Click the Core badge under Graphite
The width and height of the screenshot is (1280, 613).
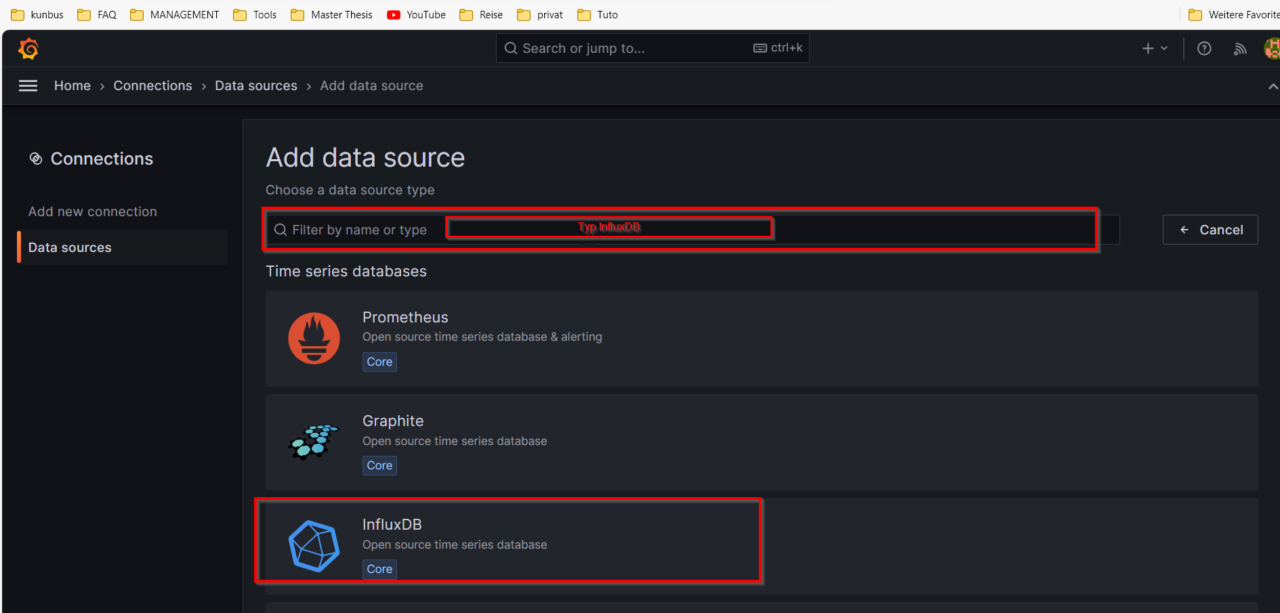click(379, 465)
